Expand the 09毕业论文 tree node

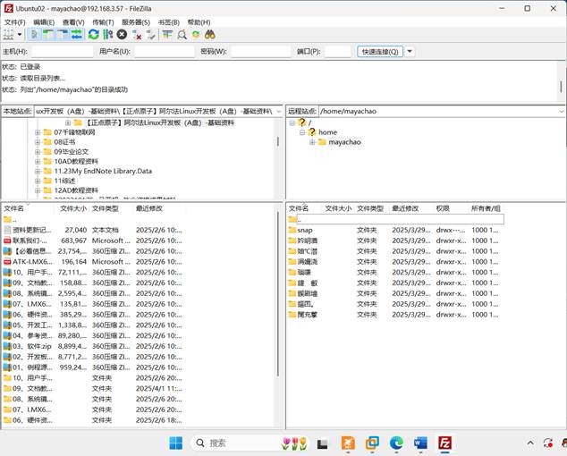click(38, 152)
